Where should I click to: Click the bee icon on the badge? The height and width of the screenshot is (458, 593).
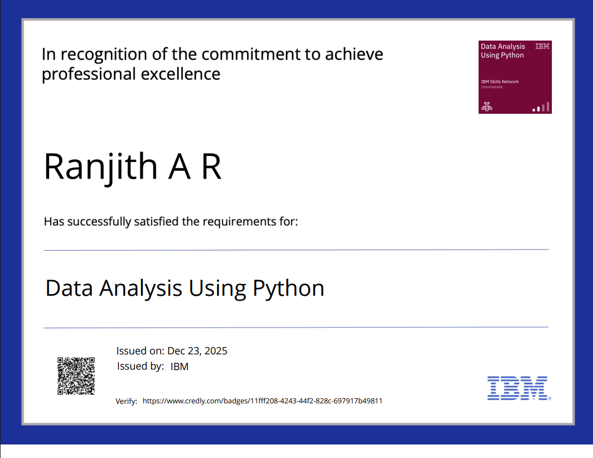(x=487, y=106)
